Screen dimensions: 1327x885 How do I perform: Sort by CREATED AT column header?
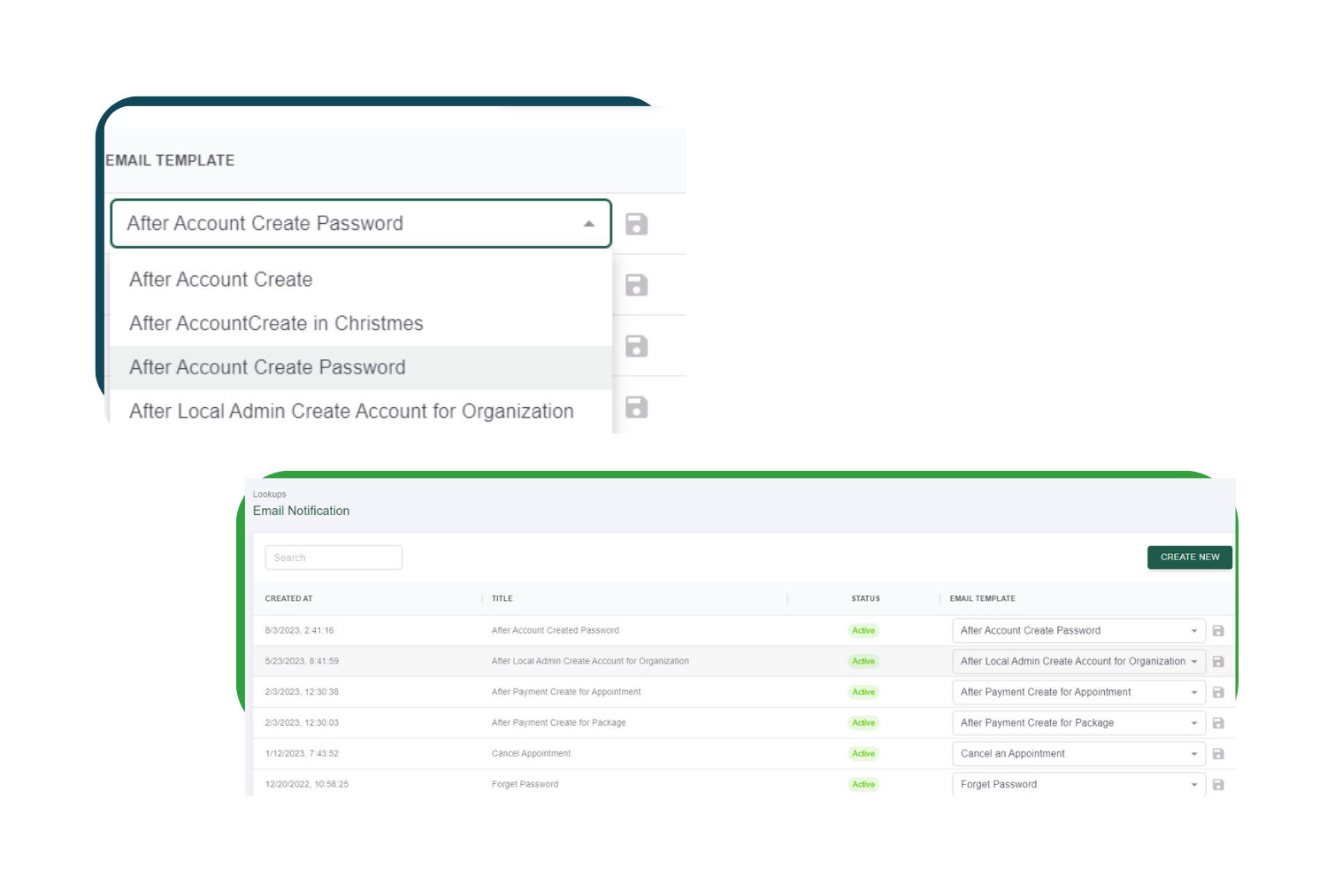click(289, 599)
